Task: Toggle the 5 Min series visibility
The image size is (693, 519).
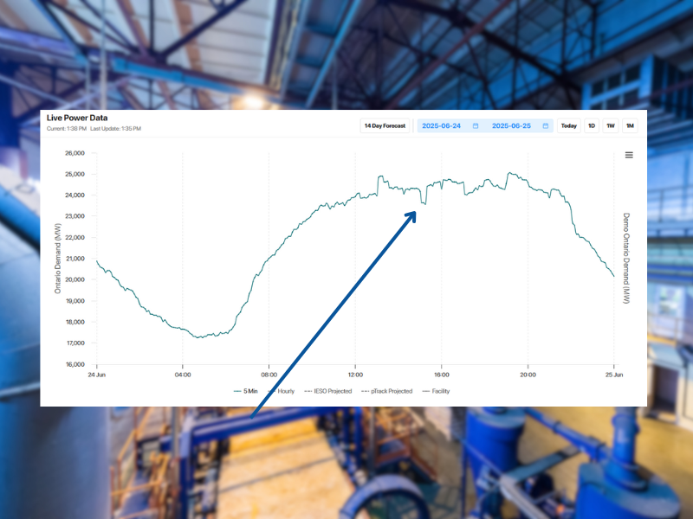Action: tap(251, 391)
